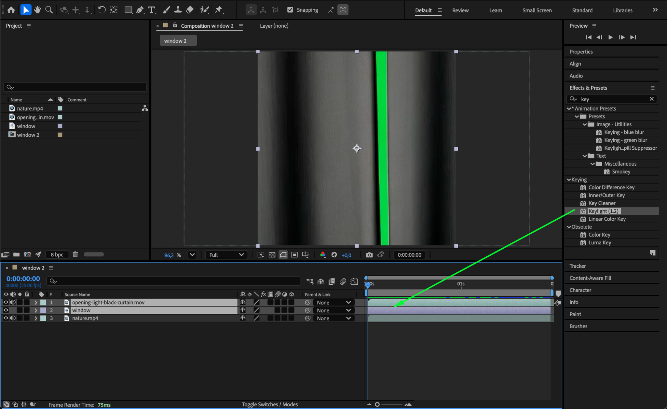Hide the nature.mp4 layer
667x409 pixels.
click(6, 318)
